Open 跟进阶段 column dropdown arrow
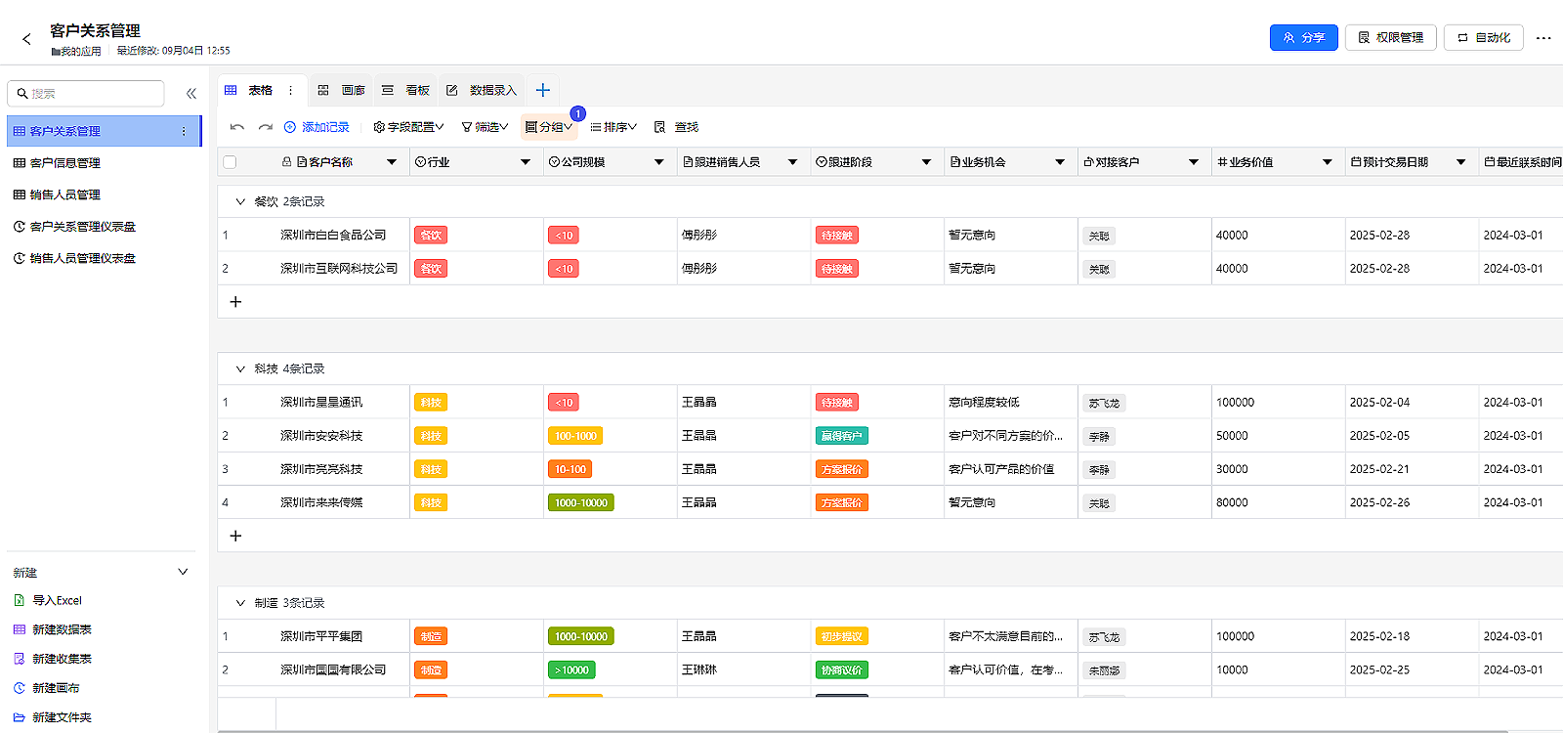 [x=927, y=162]
